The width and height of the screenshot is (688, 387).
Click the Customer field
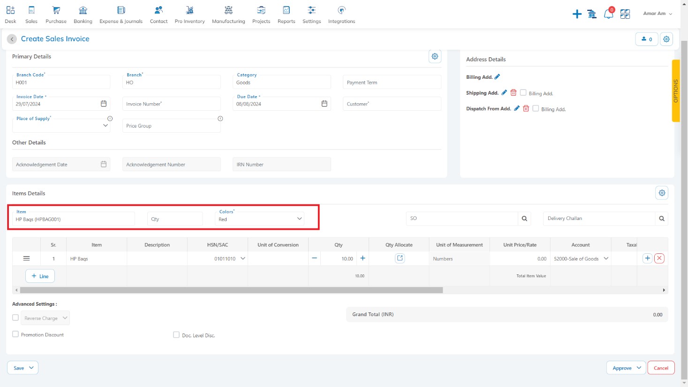[x=392, y=104]
